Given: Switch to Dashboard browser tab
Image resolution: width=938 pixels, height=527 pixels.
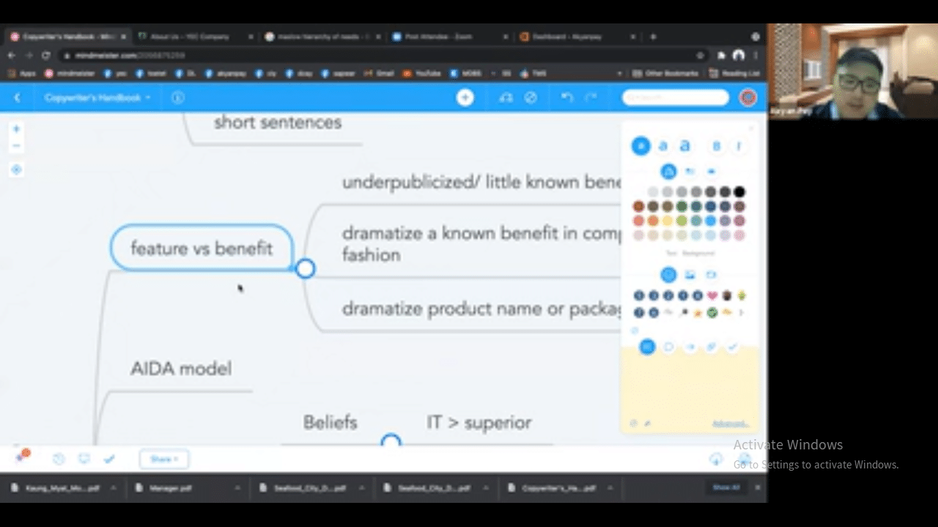Looking at the screenshot, I should point(577,37).
